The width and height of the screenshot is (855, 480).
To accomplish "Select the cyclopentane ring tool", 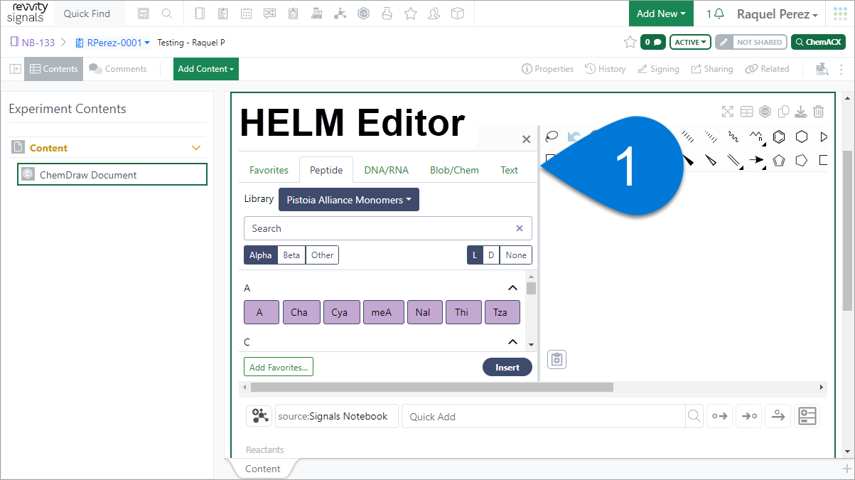I will (802, 160).
